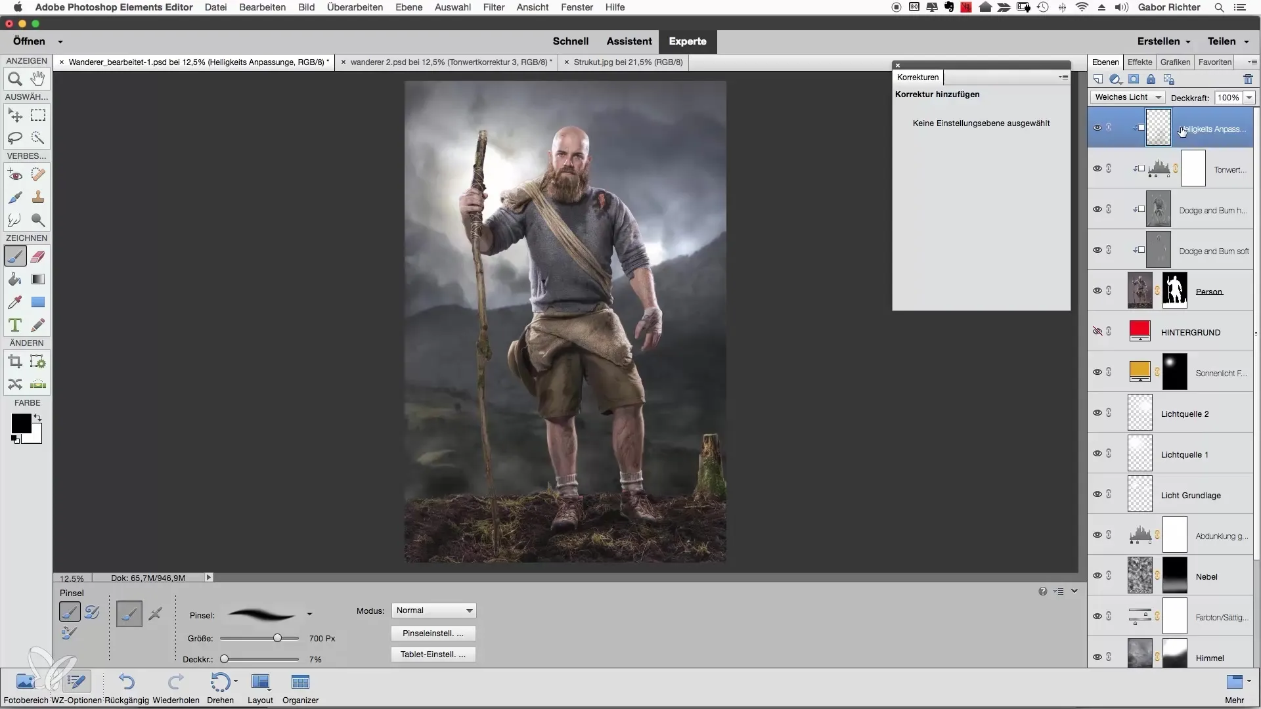Hide the Dodge and Burn hard layer
Image resolution: width=1261 pixels, height=709 pixels.
tap(1097, 209)
